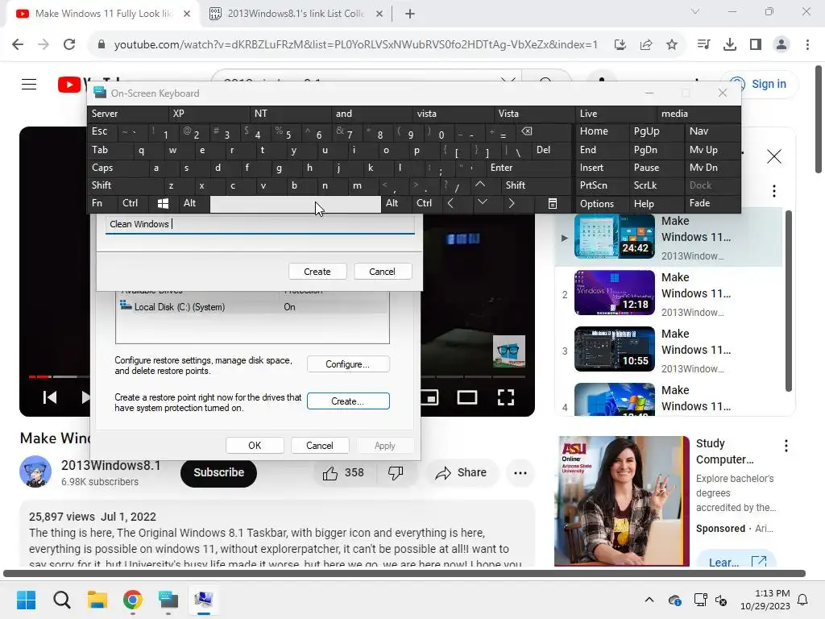Click left arrow key on On-Screen Keyboard
The image size is (825, 619).
click(x=450, y=203)
